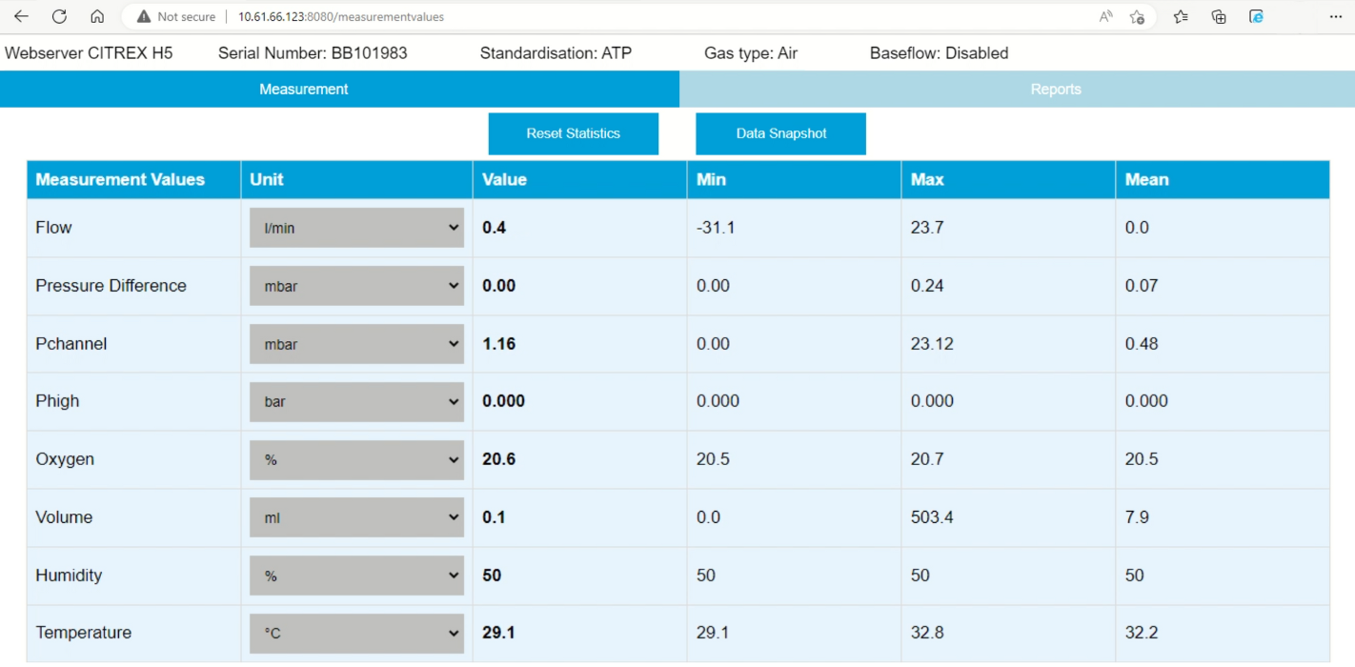The width and height of the screenshot is (1355, 667).
Task: Click the Not secure warning icon
Action: 144,16
